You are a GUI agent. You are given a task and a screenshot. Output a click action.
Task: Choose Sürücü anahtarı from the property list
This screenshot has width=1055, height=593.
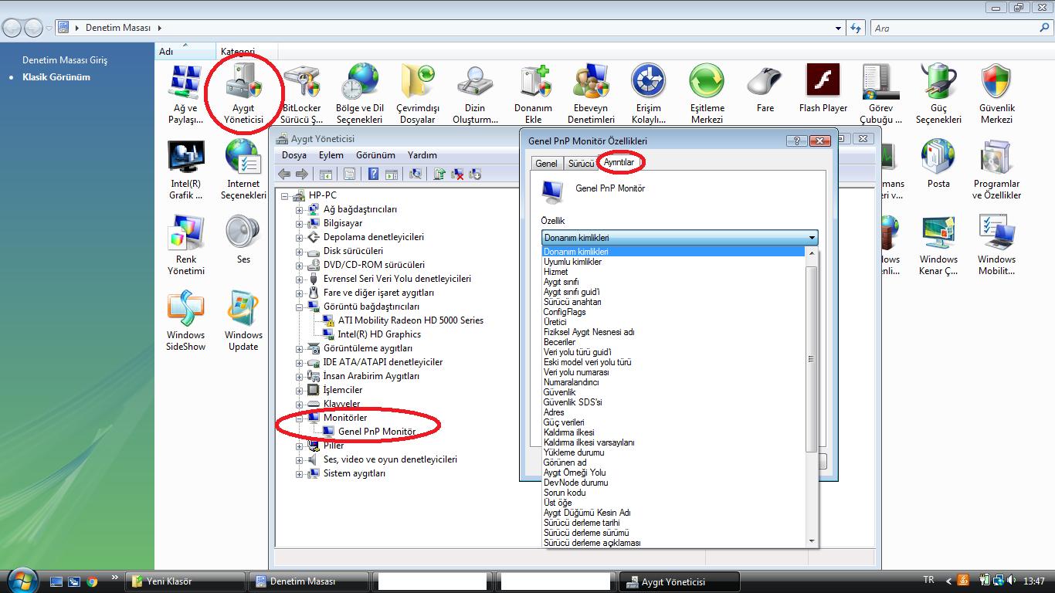click(x=572, y=302)
